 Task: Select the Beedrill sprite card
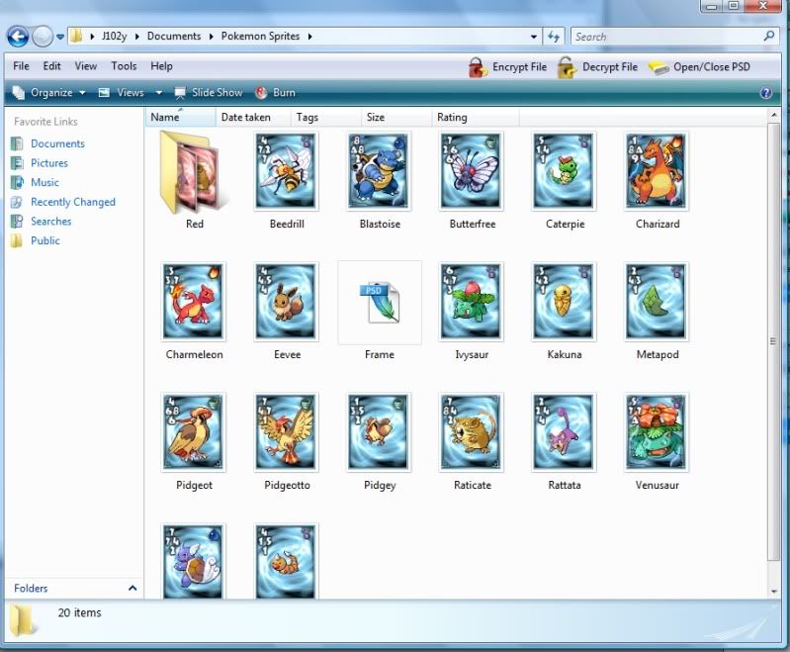tap(286, 171)
